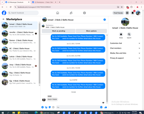The height and width of the screenshot is (114, 144).
Task: Click the Facebook logo icon
Action: (4, 13)
